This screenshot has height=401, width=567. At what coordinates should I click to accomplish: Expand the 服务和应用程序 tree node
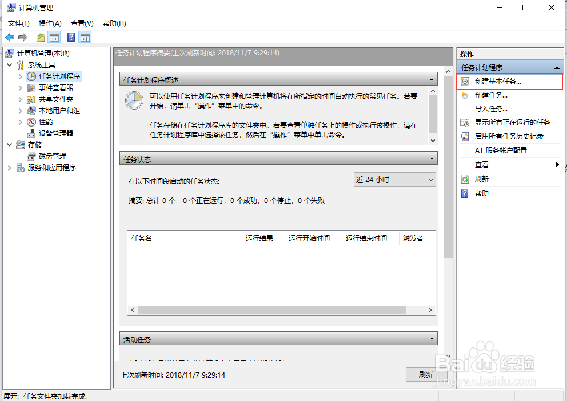(10, 168)
